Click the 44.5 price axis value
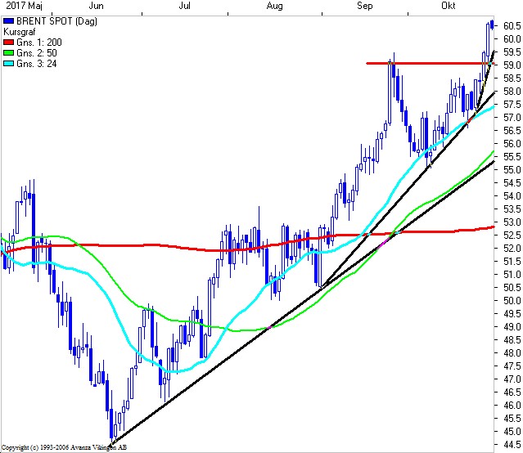This screenshot has height=453, width=523. 512,445
